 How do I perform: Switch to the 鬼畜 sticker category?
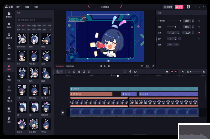click(x=44, y=29)
